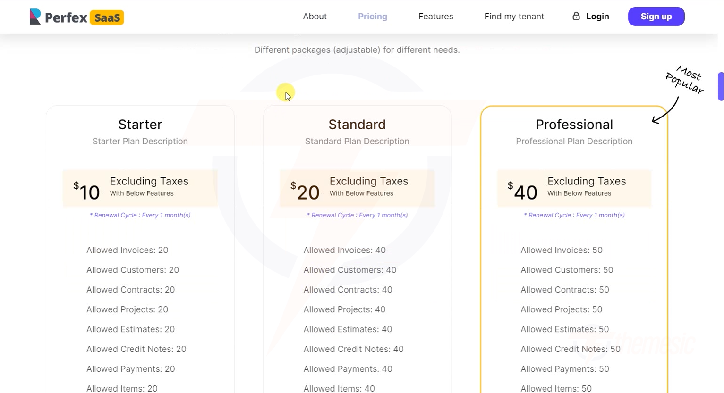The width and height of the screenshot is (724, 393).
Task: Open the About page from the navigation
Action: 315,16
